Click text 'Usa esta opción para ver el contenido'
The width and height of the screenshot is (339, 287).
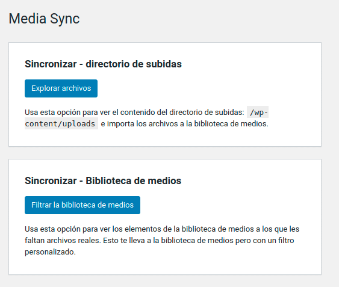point(90,113)
